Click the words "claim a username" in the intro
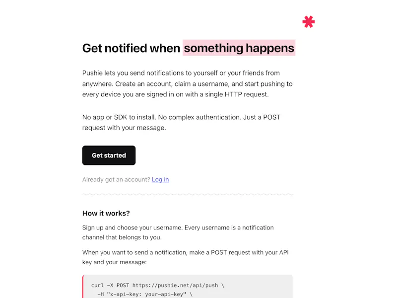Viewport: 397px width, 298px height. pyautogui.click(x=201, y=84)
